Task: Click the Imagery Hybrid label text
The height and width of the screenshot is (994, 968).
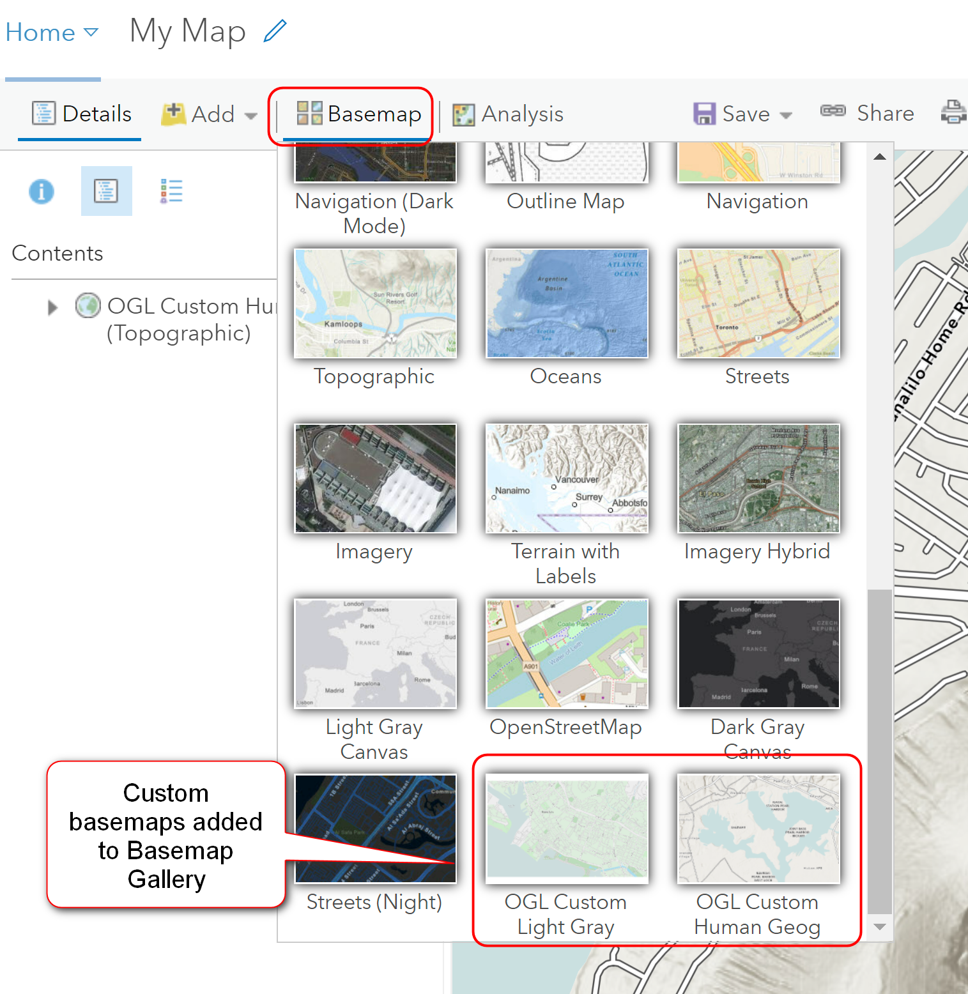Action: point(757,552)
